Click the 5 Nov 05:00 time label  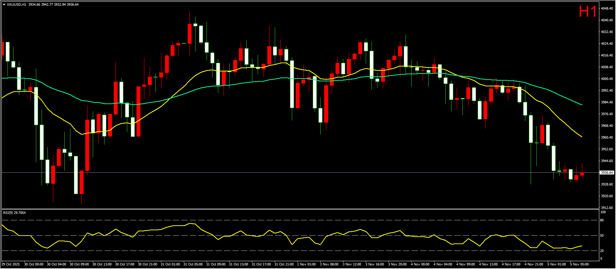pos(579,264)
